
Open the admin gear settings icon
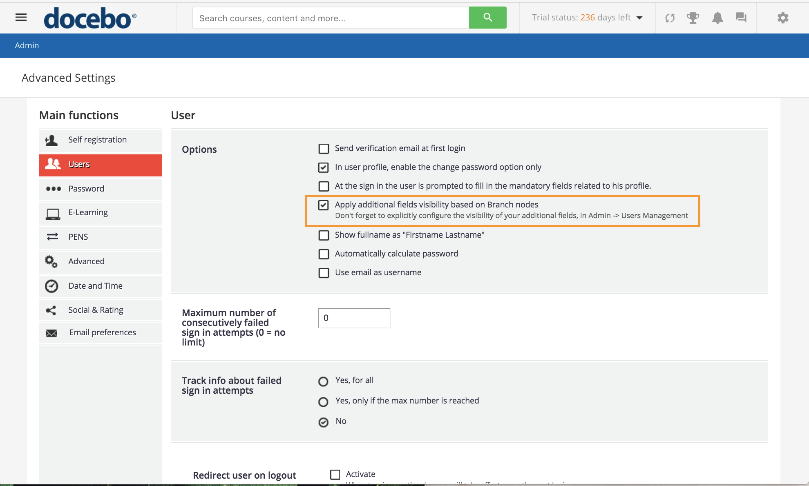782,18
